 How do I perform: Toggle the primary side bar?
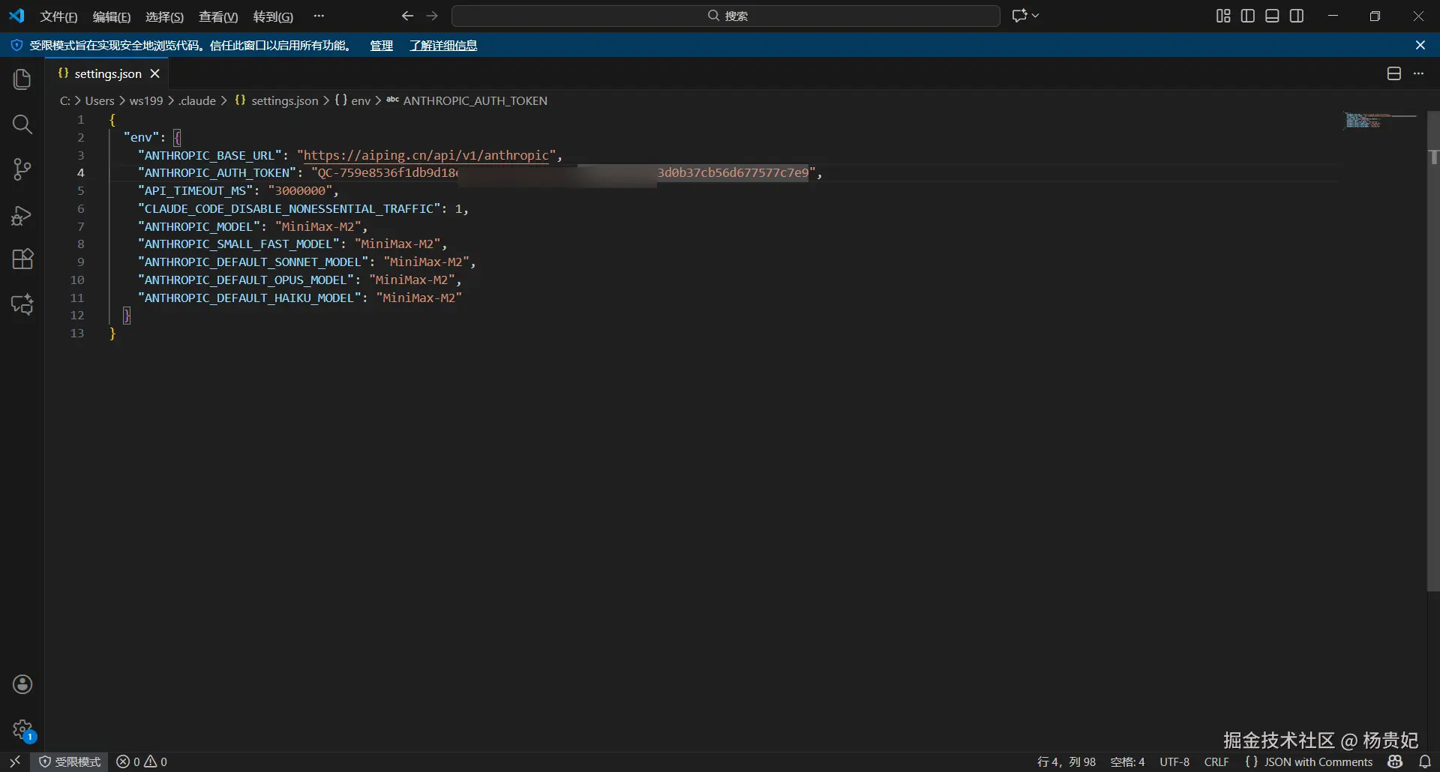[x=1248, y=16]
